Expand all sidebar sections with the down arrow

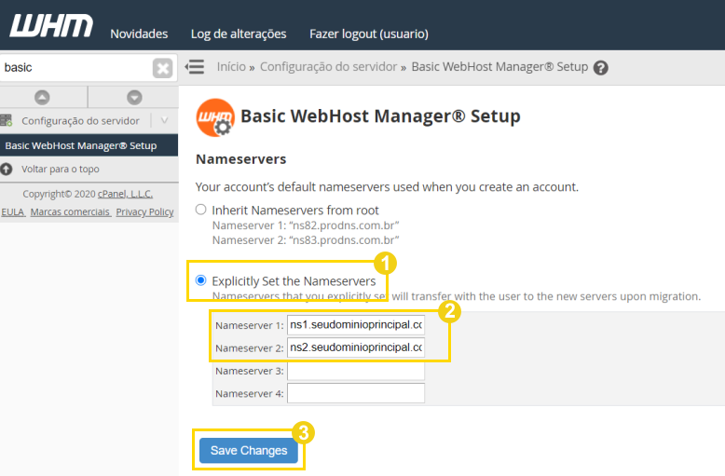point(134,98)
